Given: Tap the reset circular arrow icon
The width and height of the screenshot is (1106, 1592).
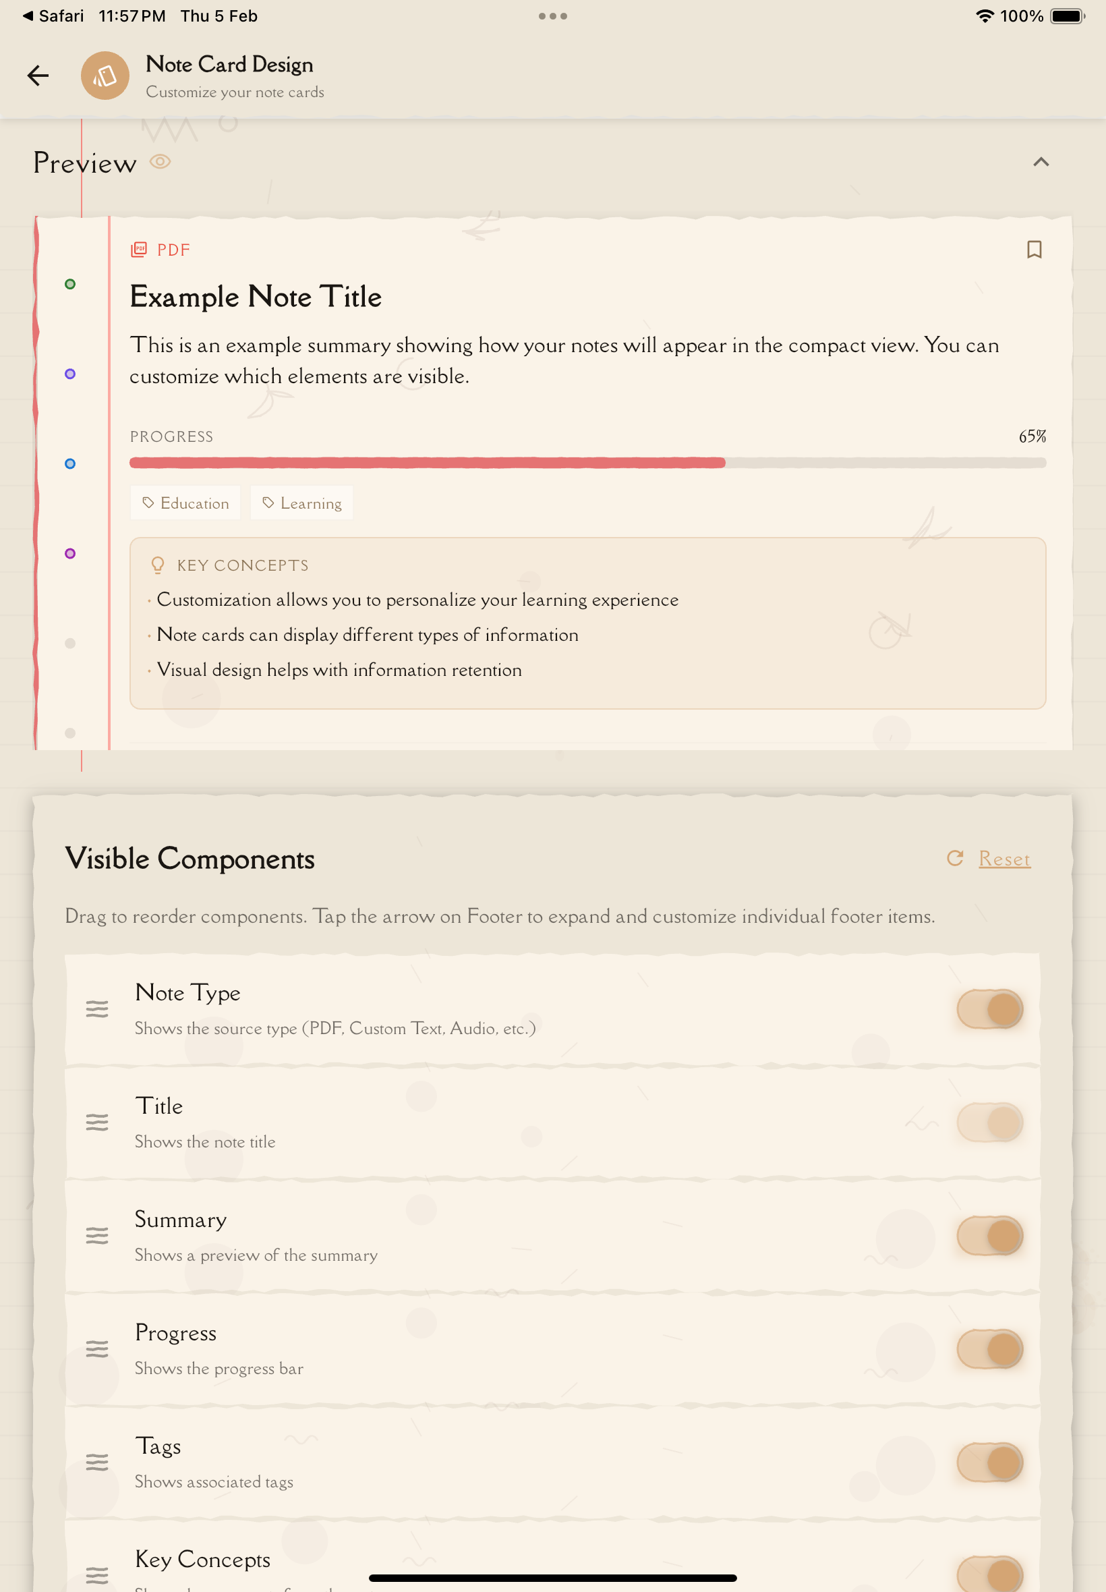Looking at the screenshot, I should (955, 858).
